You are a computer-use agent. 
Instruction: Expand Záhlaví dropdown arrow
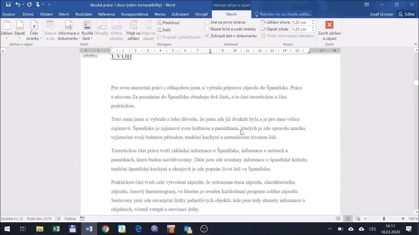7,39
